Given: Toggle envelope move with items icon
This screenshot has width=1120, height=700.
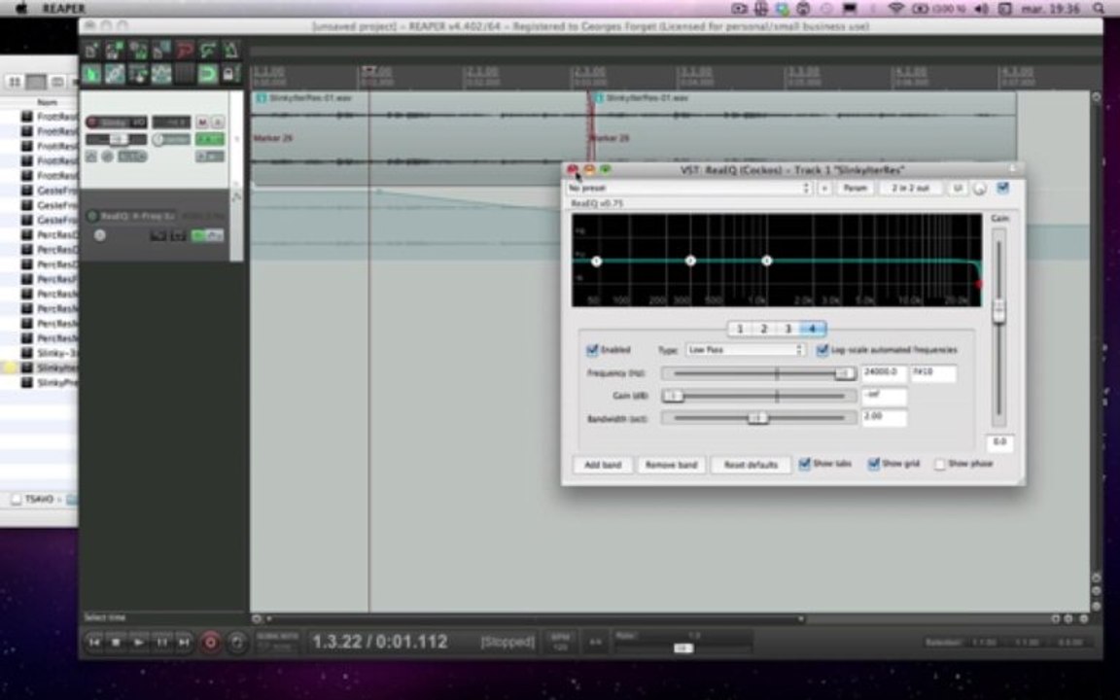Looking at the screenshot, I should pos(161,74).
